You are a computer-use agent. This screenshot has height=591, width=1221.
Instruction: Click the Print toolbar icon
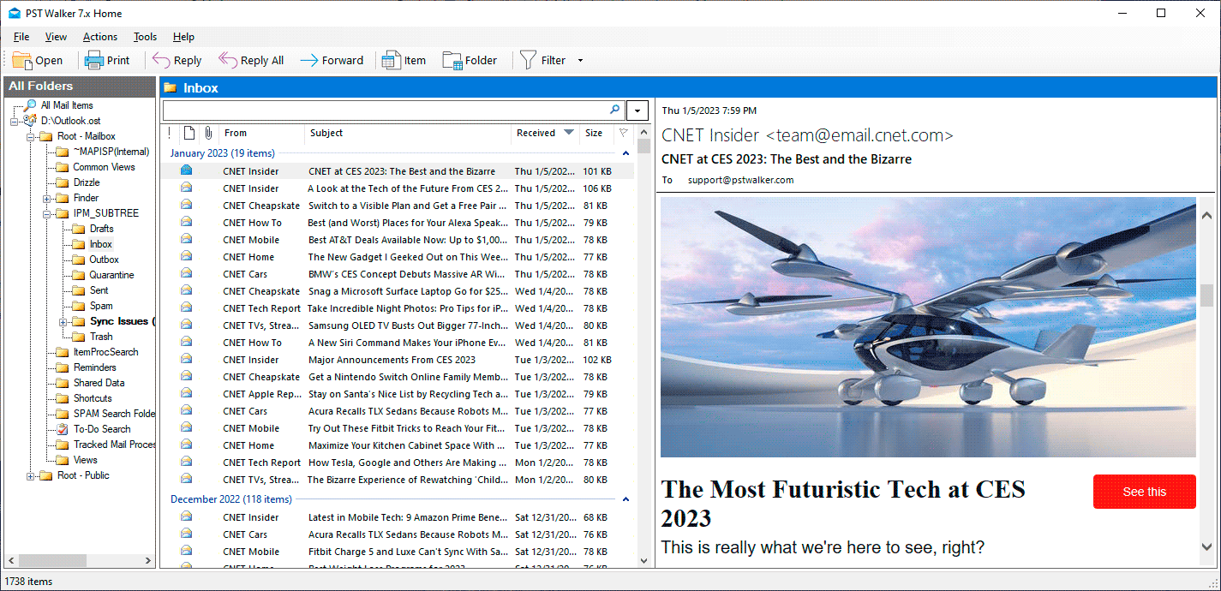[x=94, y=60]
